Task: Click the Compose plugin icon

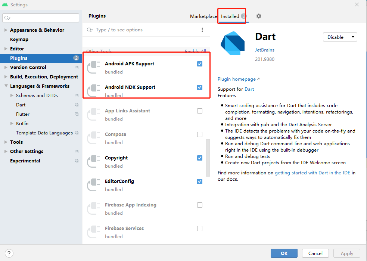Action: (x=94, y=138)
